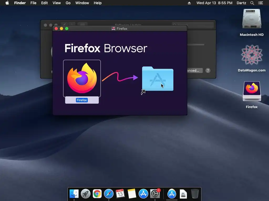The image size is (269, 201).
Task: Click the back arrow in Software Update window
Action: (64, 24)
